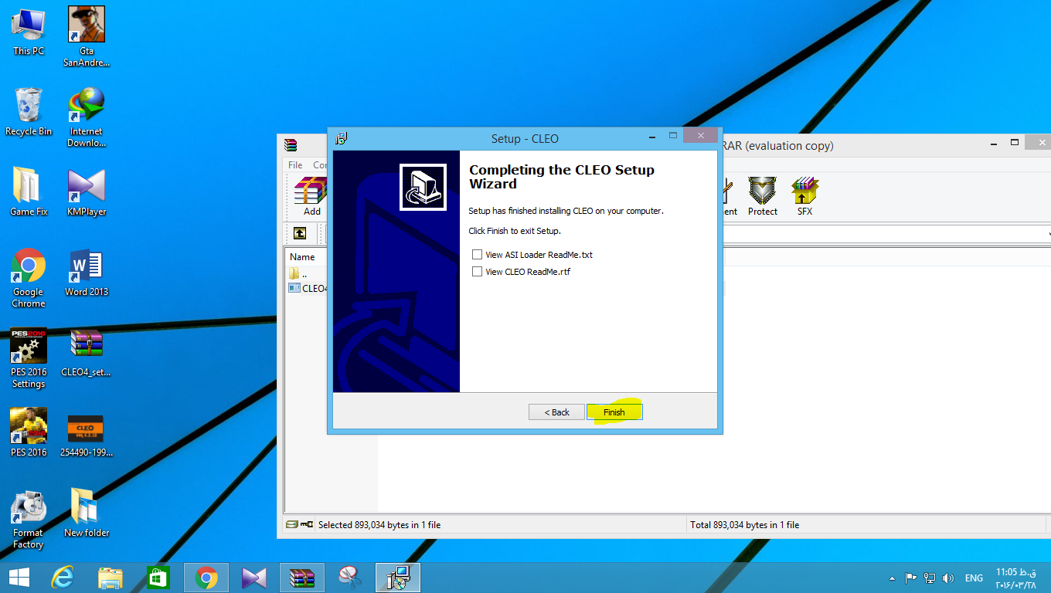Click the Protect icon in WinRAR toolbar
The width and height of the screenshot is (1051, 593).
[762, 197]
